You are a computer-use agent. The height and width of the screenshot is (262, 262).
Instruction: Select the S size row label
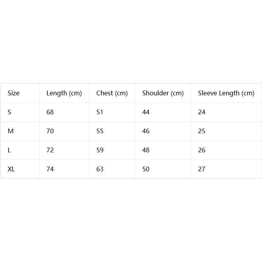coord(10,112)
